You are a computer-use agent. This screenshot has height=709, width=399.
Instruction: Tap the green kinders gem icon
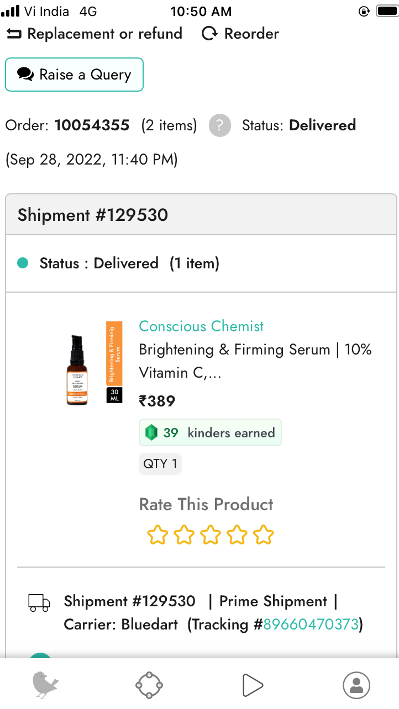[151, 433]
